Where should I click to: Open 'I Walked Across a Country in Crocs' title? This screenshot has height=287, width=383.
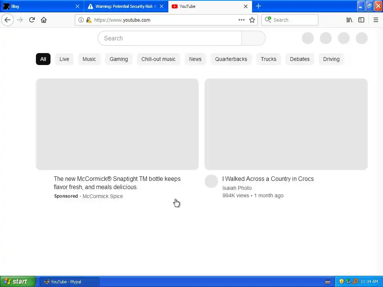click(268, 179)
